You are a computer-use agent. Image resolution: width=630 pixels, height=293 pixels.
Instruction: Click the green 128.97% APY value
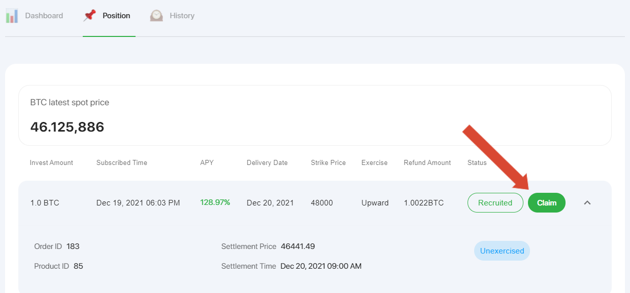pos(215,202)
